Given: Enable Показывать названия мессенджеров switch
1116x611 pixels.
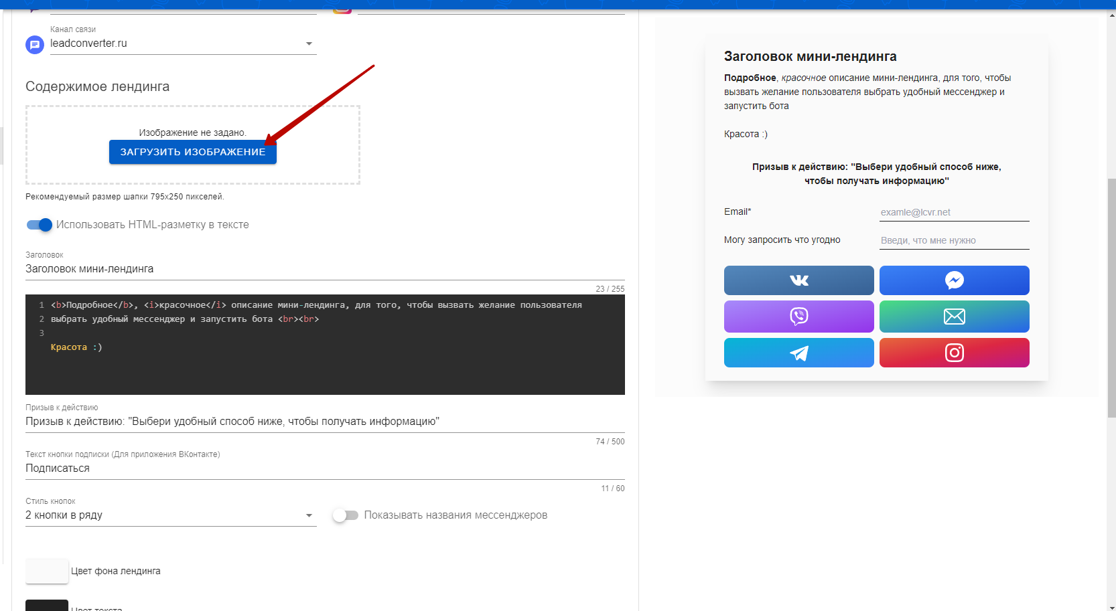Looking at the screenshot, I should pos(346,515).
